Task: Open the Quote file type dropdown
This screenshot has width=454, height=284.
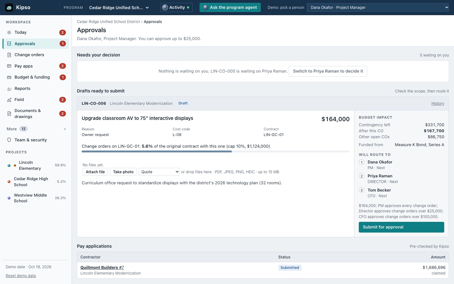Action: pyautogui.click(x=159, y=172)
